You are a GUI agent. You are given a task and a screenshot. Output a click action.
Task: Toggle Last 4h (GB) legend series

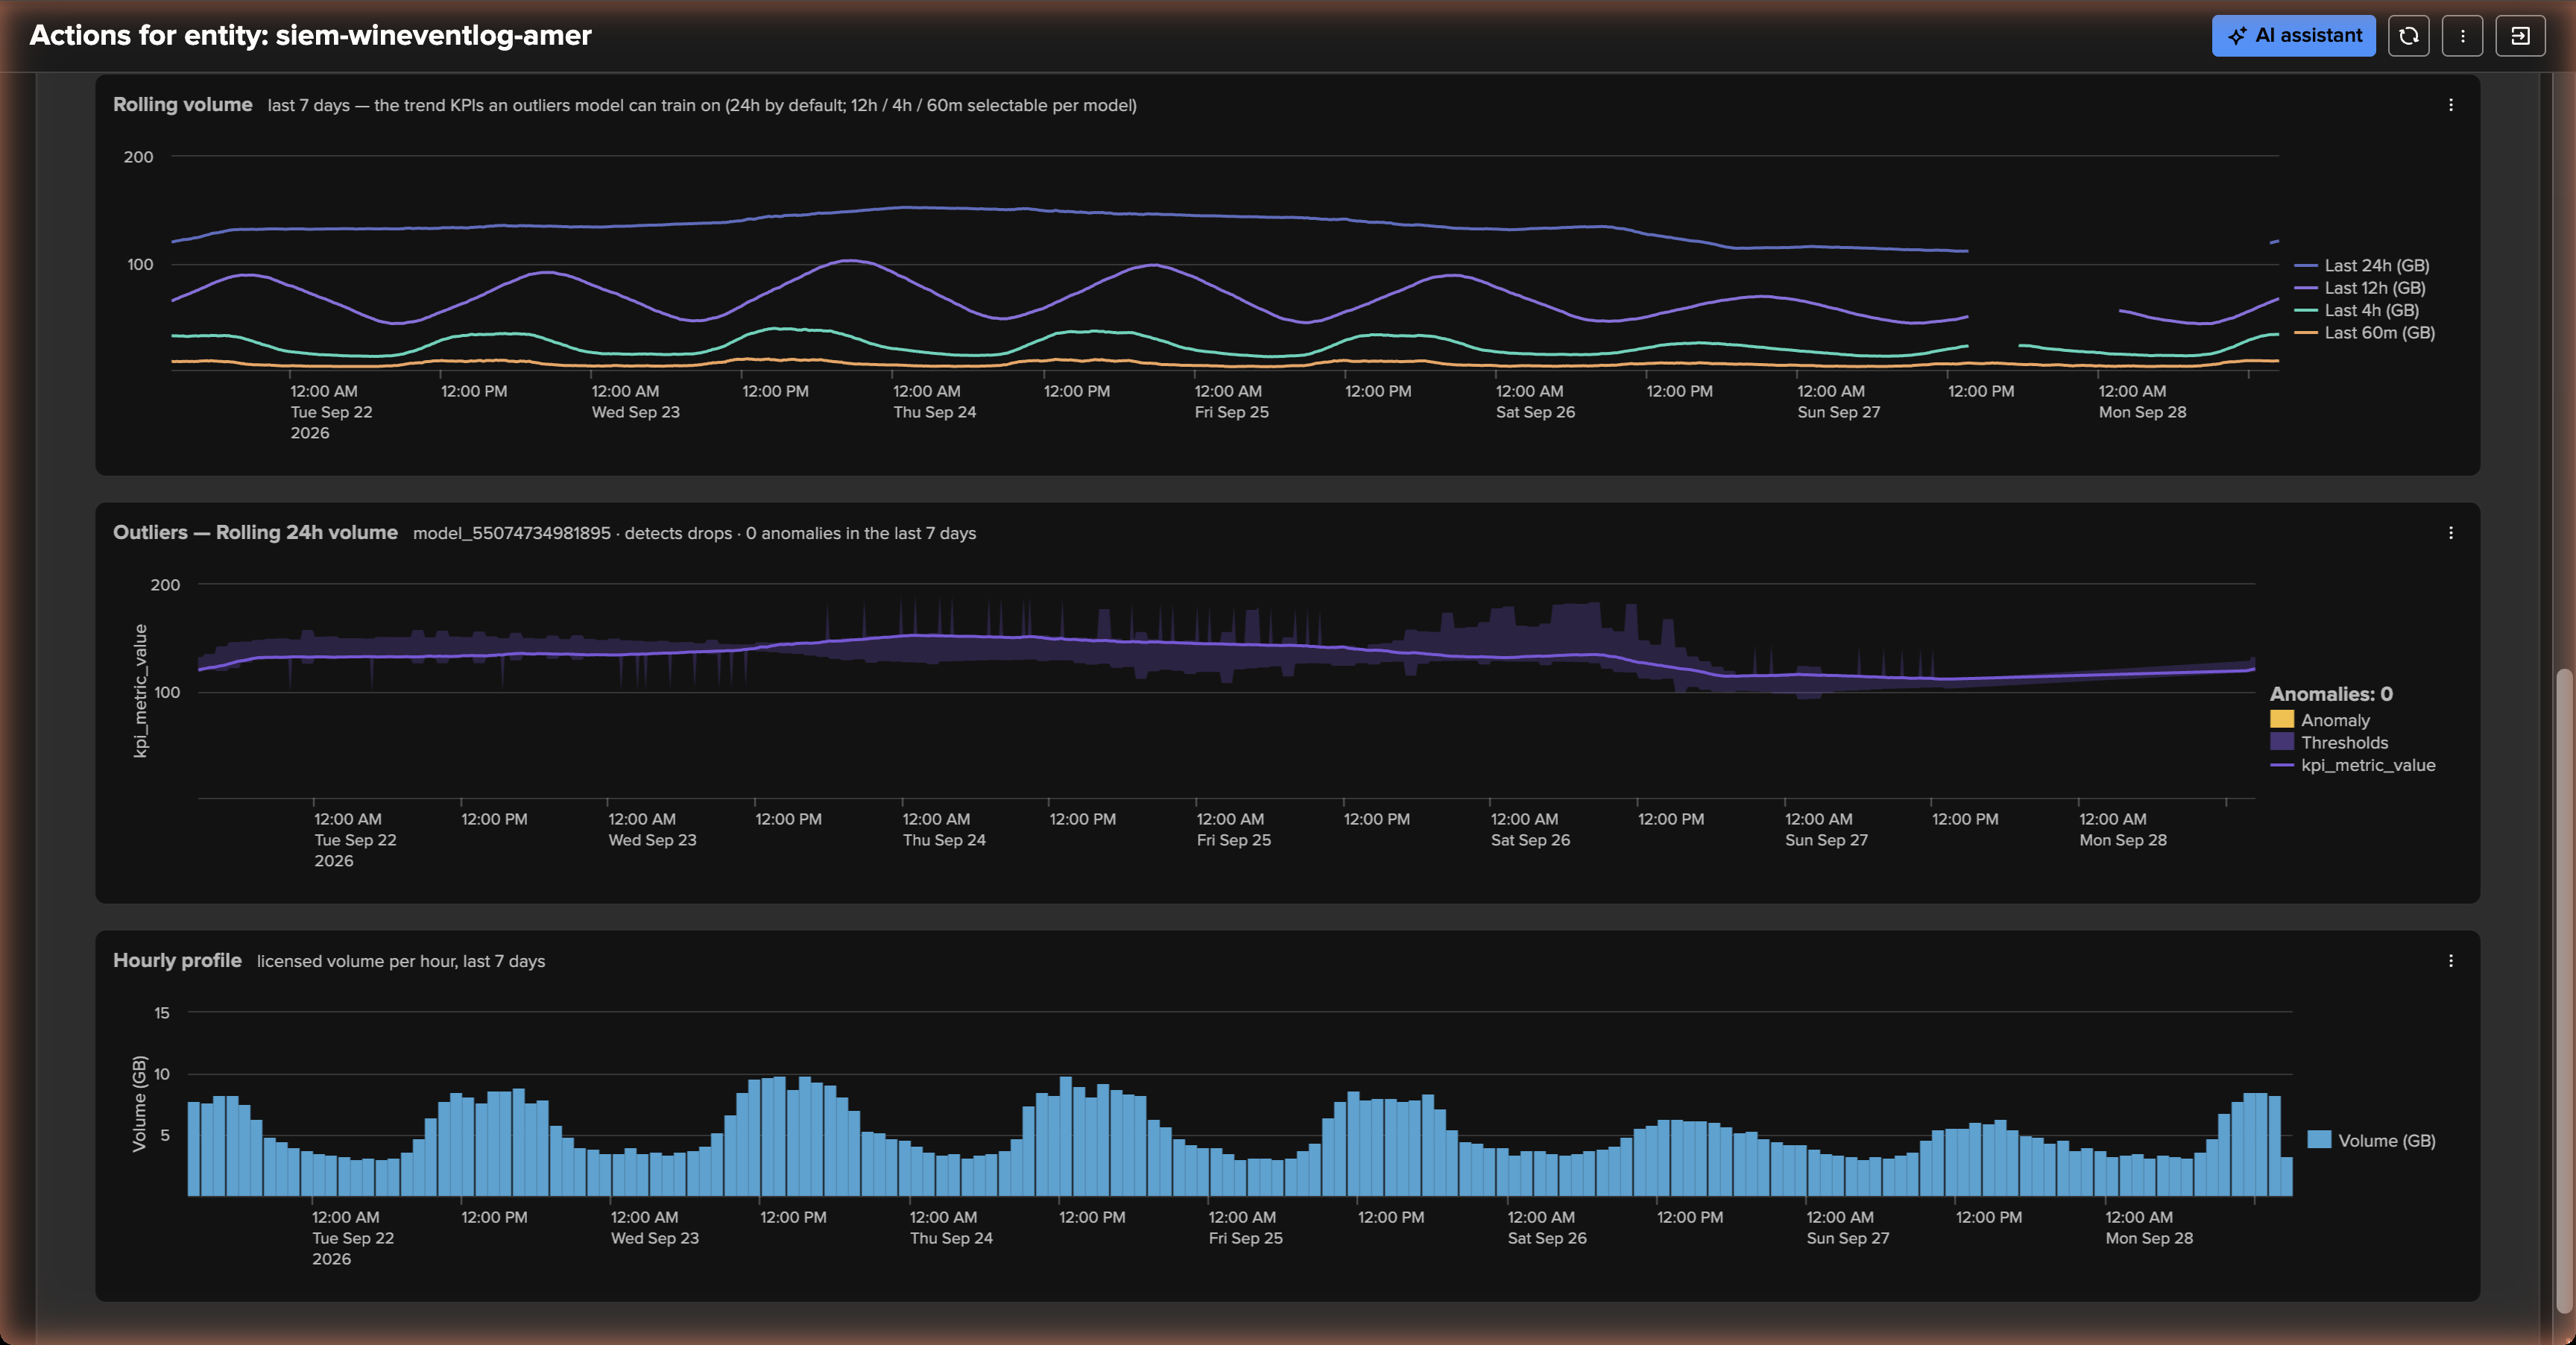click(x=2356, y=310)
